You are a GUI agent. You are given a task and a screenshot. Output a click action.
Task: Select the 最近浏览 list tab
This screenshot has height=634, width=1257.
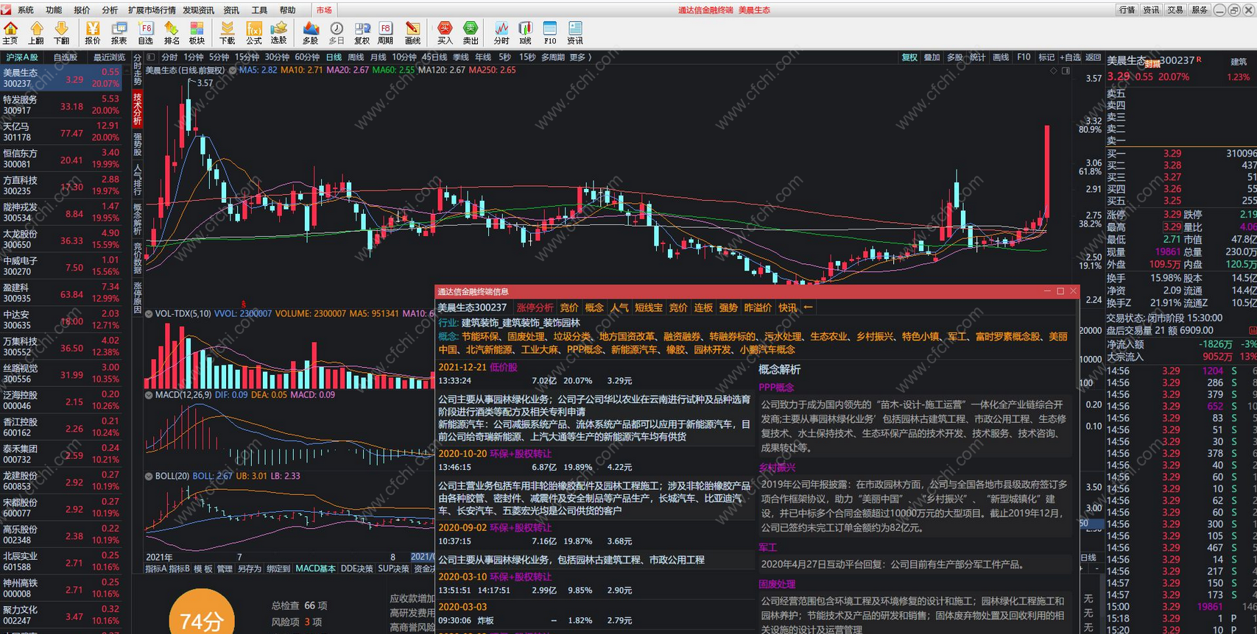[109, 57]
